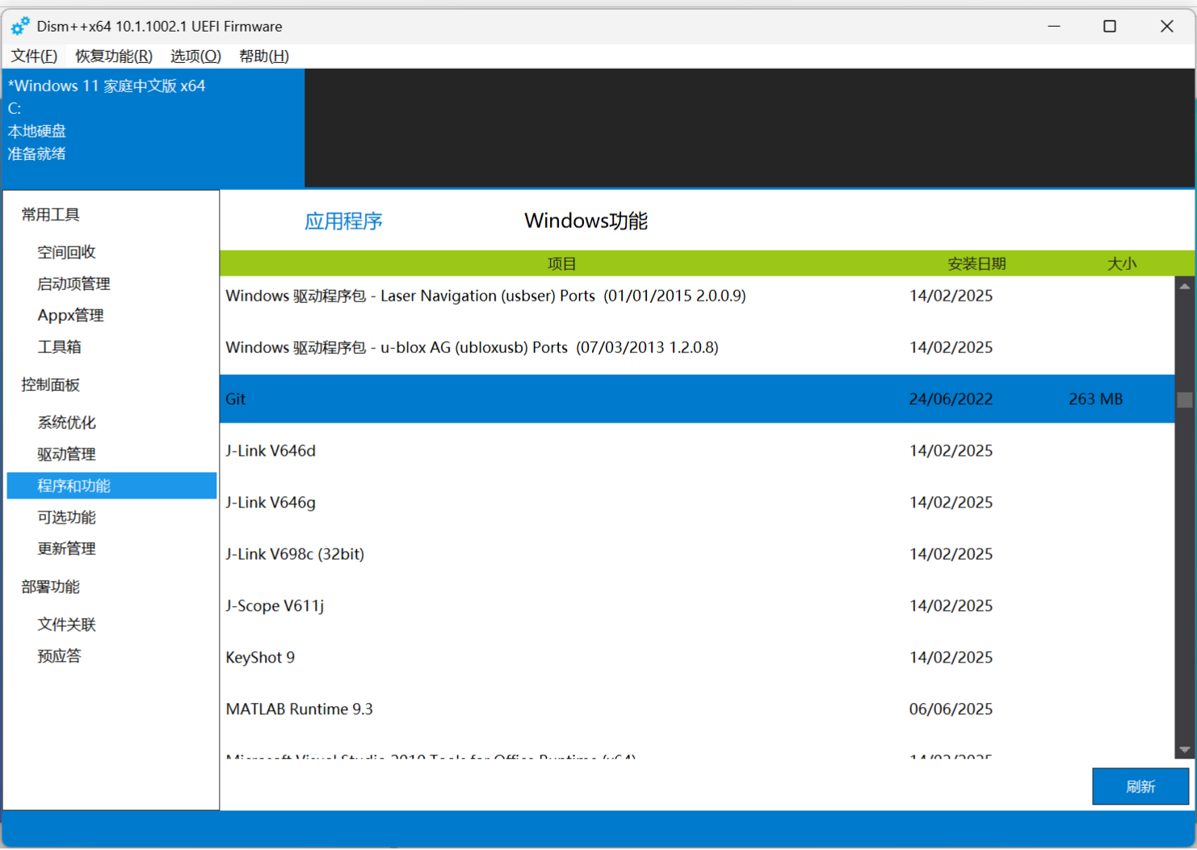This screenshot has width=1197, height=850.
Task: Open the 帮助(H) menu
Action: [264, 56]
